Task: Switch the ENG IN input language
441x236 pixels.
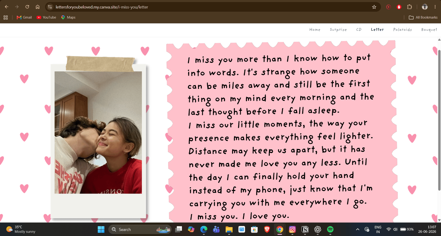Action: tap(378, 229)
